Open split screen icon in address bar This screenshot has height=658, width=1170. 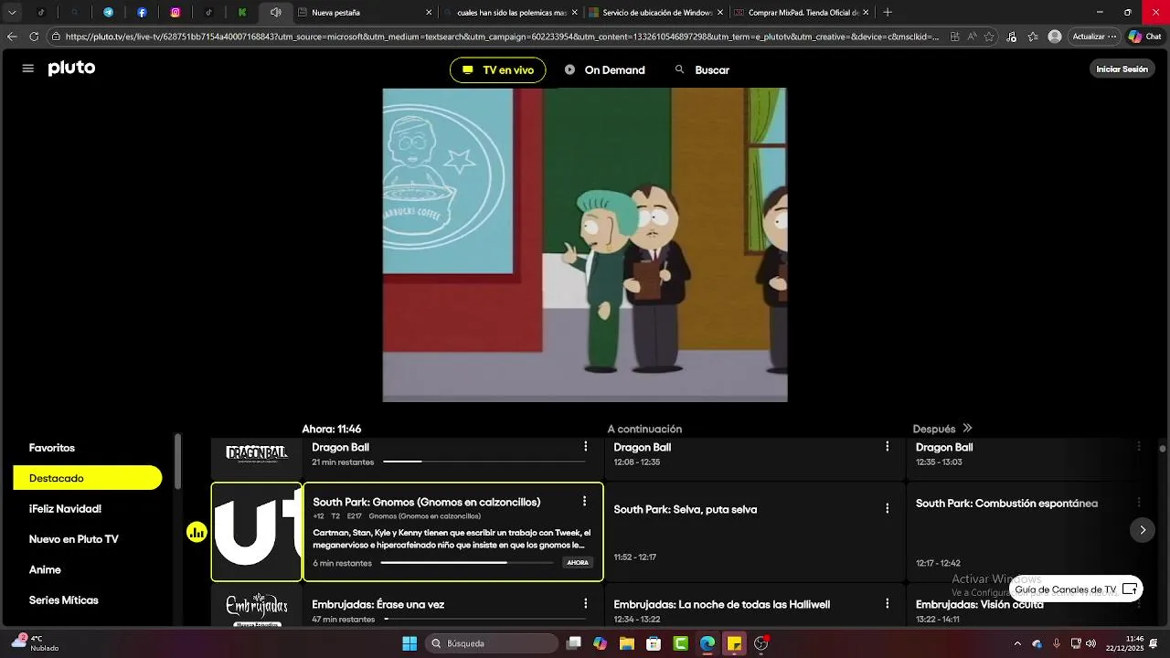click(x=954, y=37)
